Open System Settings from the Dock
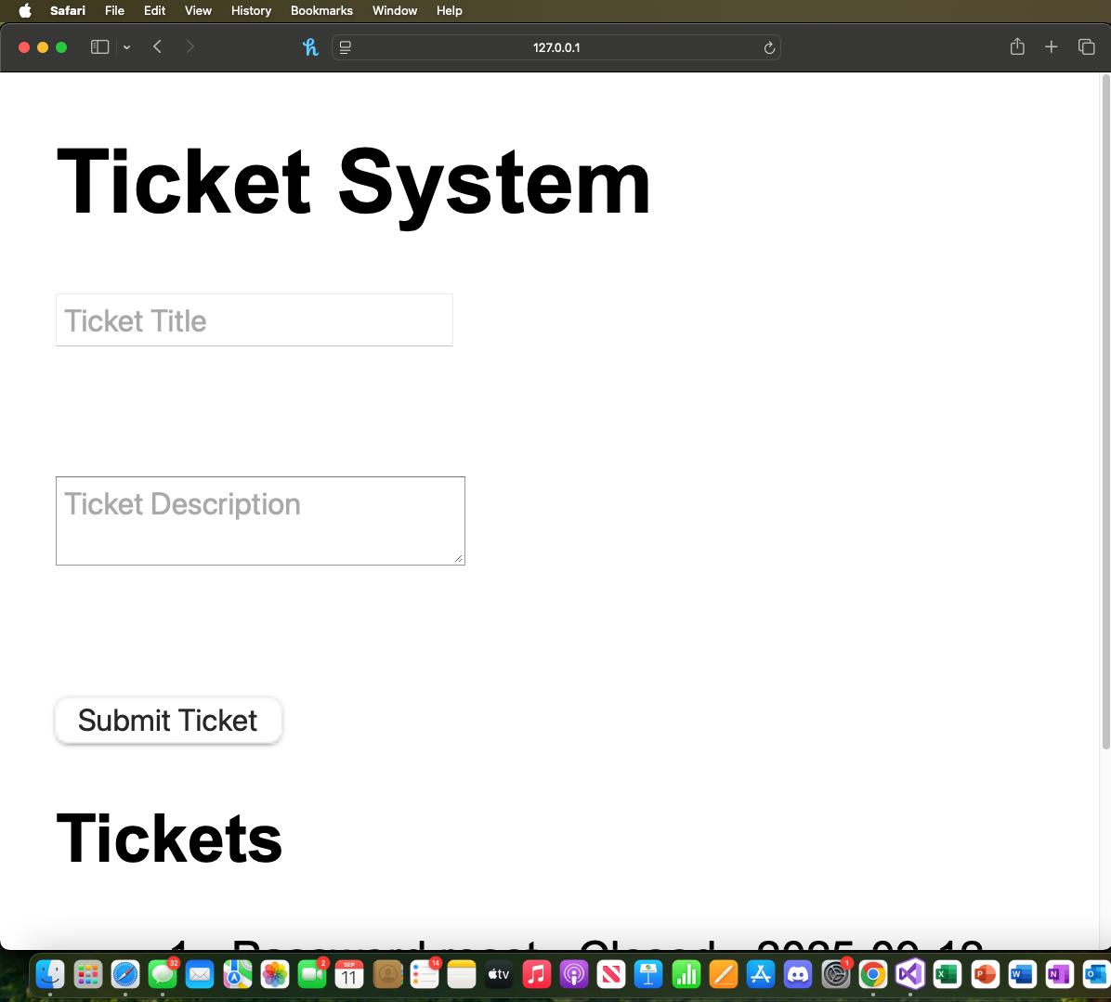This screenshot has width=1111, height=1002. click(835, 974)
